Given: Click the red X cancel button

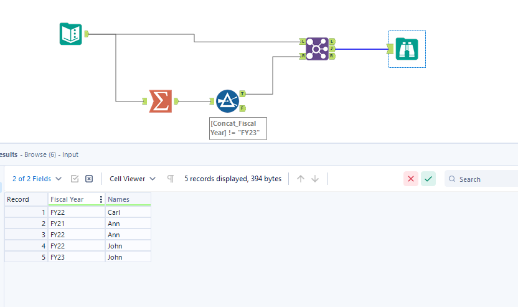Looking at the screenshot, I should (411, 179).
